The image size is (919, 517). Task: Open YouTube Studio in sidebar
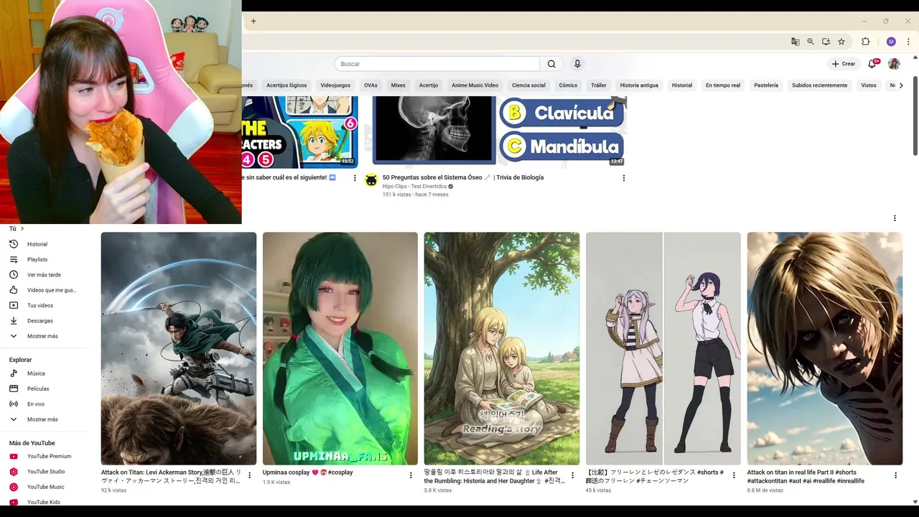coord(47,472)
